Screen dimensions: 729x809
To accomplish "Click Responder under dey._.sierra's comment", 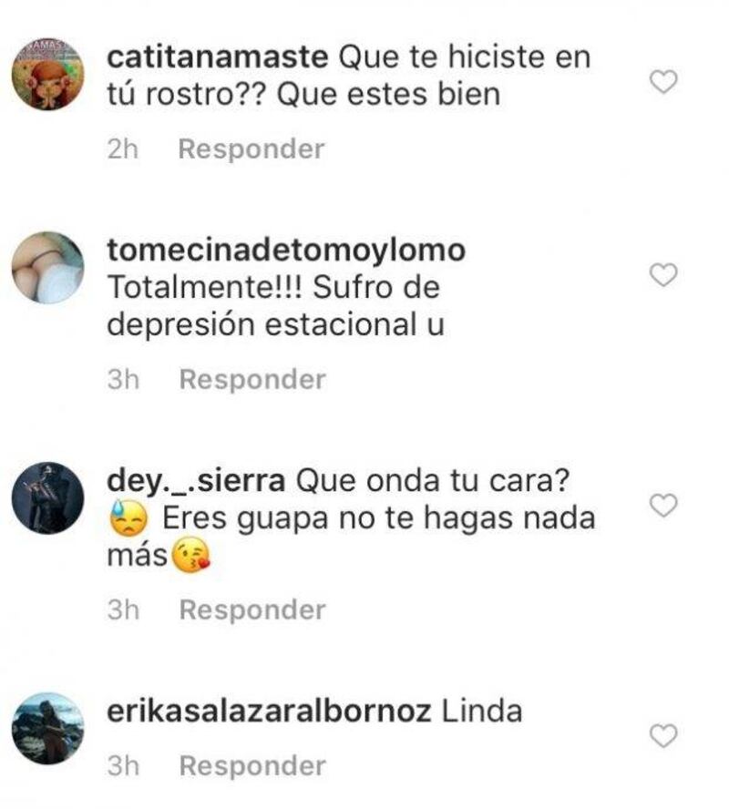I will (x=252, y=609).
